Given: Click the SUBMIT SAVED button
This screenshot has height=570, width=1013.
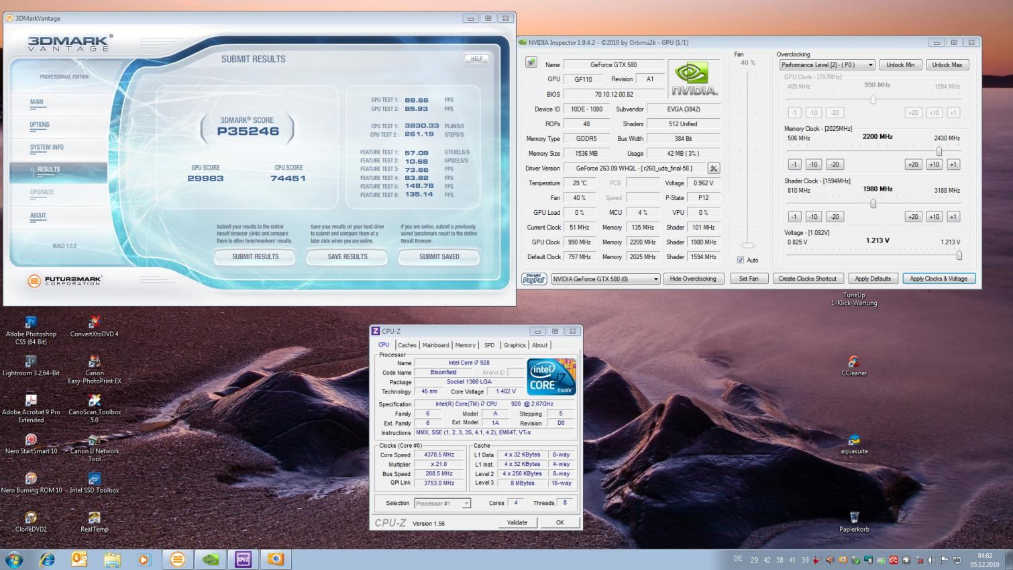Looking at the screenshot, I should [x=439, y=256].
